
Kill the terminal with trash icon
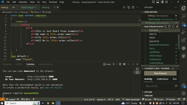(x=124, y=64)
